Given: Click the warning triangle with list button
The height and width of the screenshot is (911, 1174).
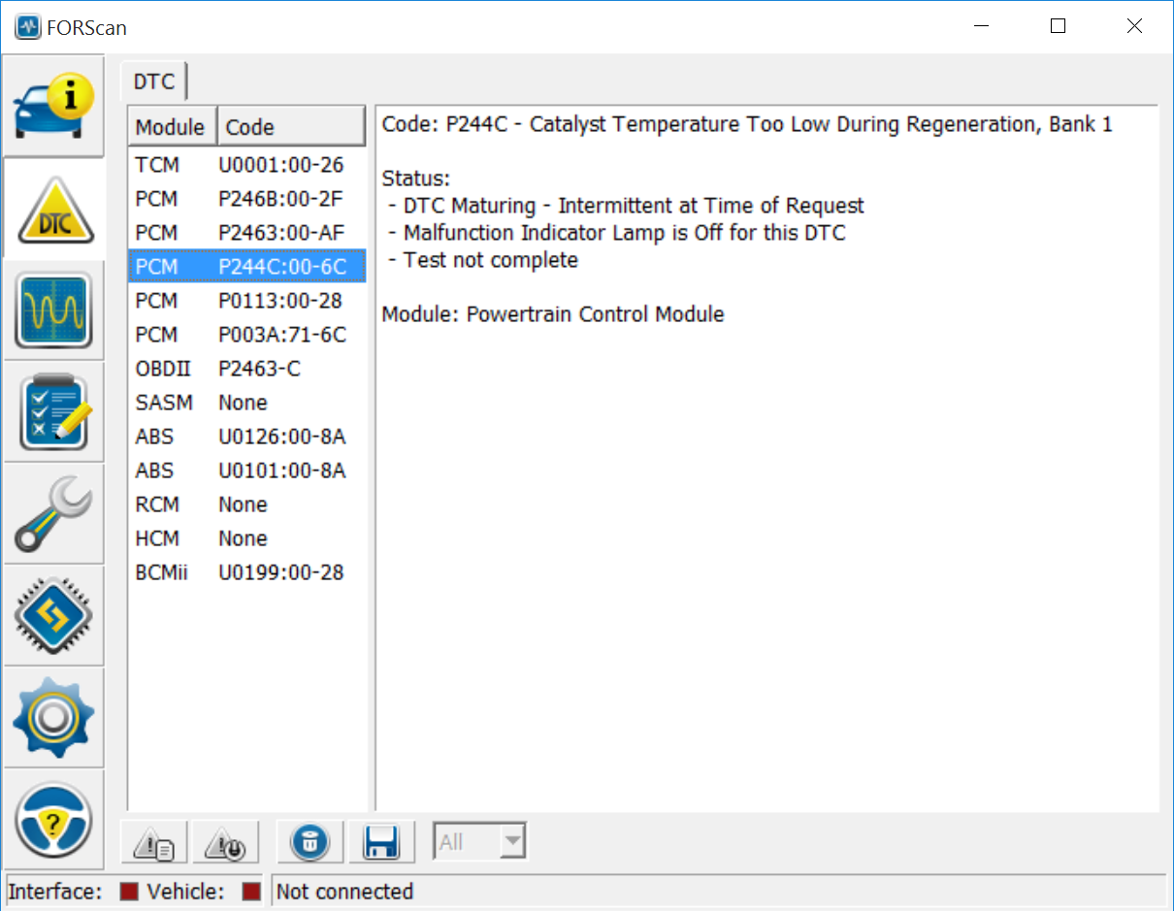Looking at the screenshot, I should click(154, 842).
